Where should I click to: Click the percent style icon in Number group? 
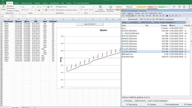pos(85,10)
